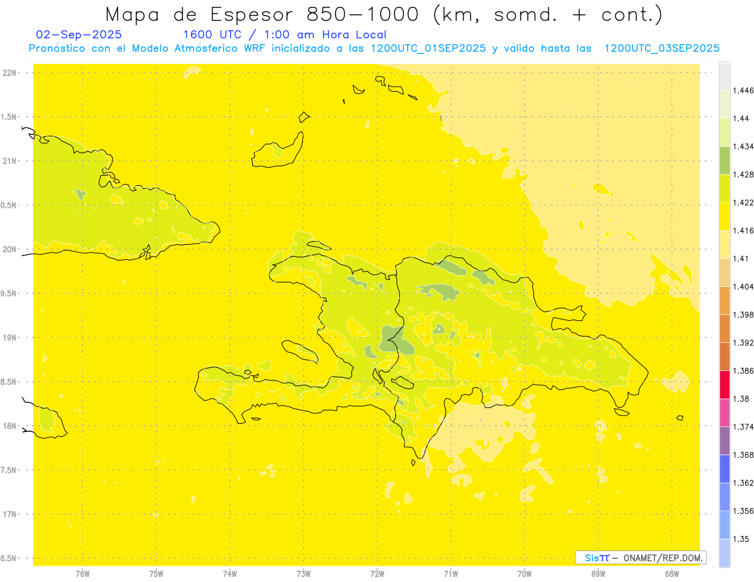754x582 pixels.
Task: Click the '73W' longitude label
Action: [x=303, y=573]
